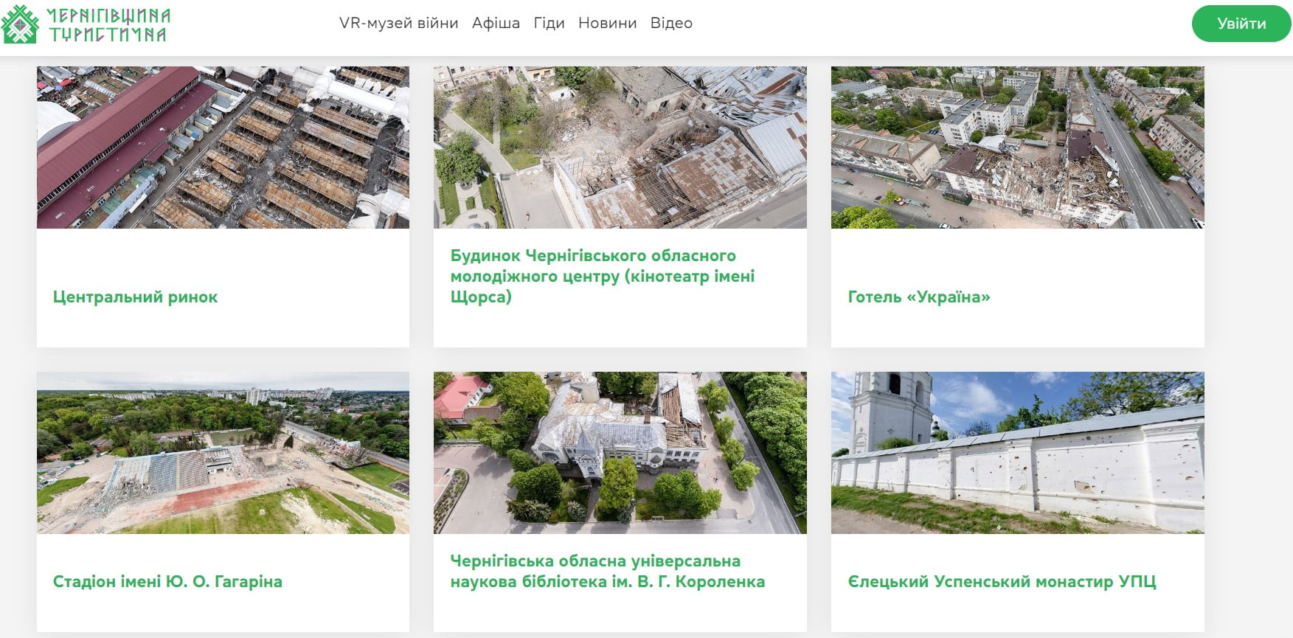The width and height of the screenshot is (1293, 638).
Task: Open Стадіон імені Ю. О. Гагаріна link
Action: tap(167, 582)
